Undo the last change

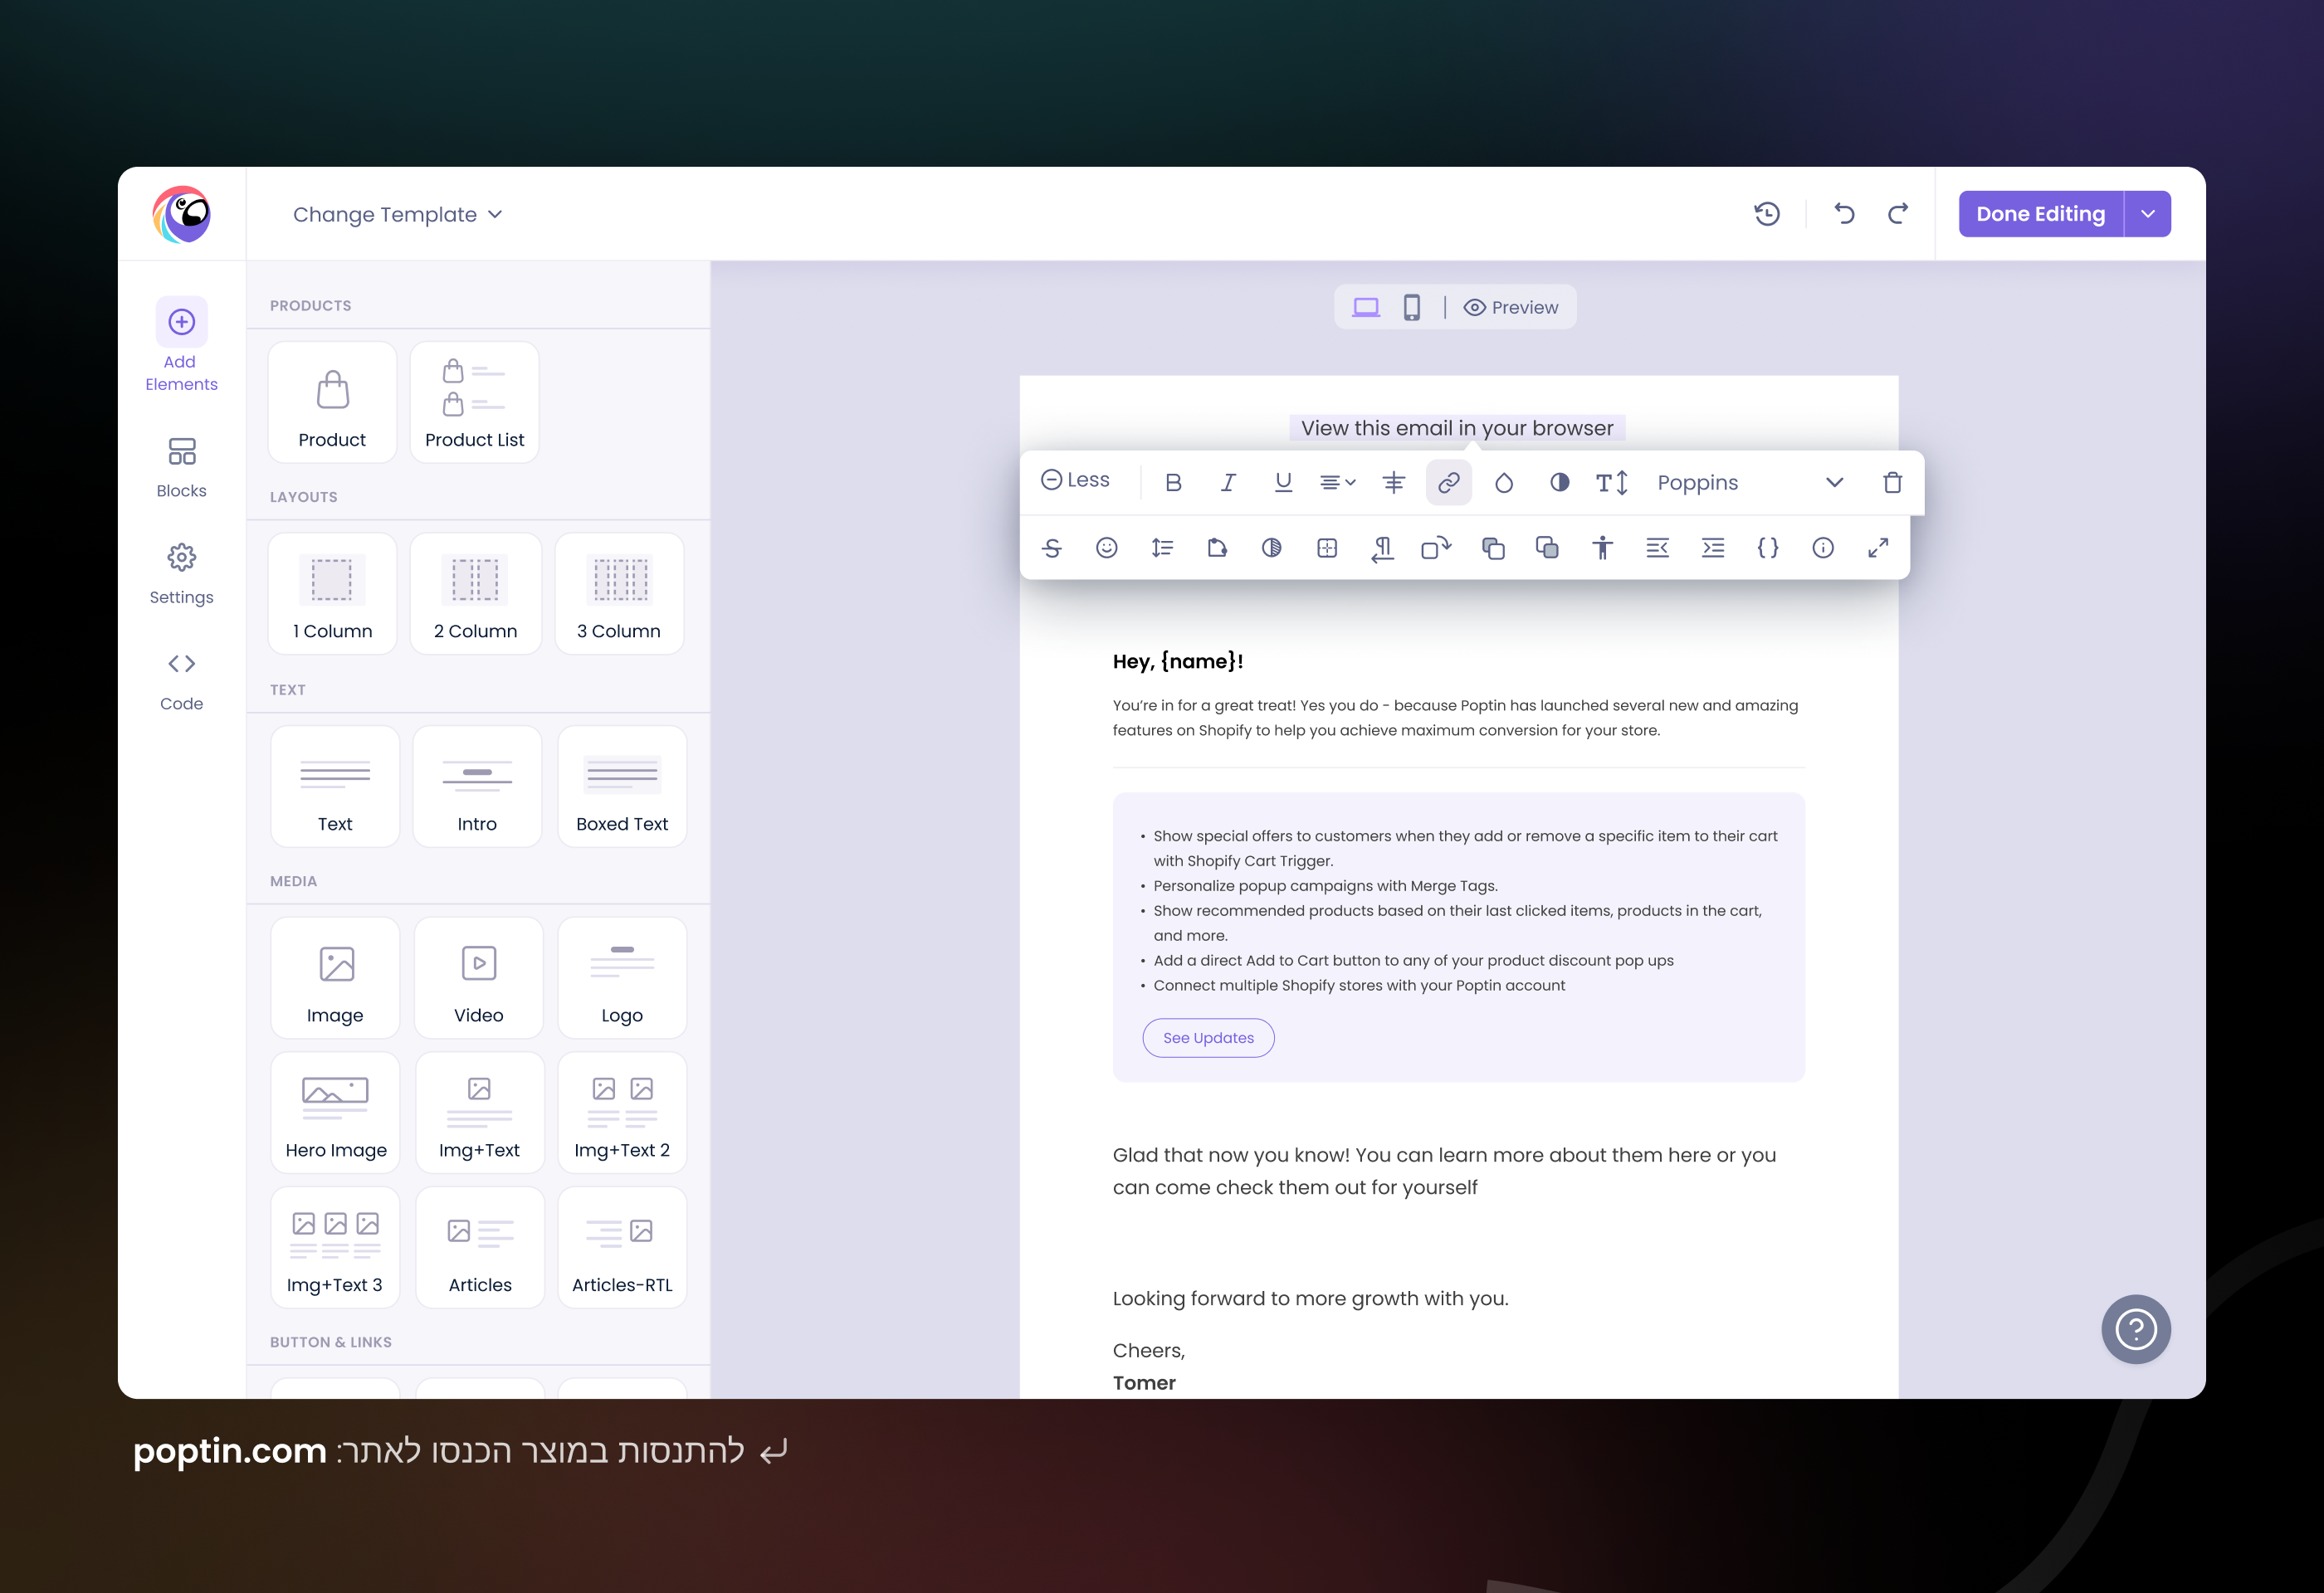[x=1844, y=214]
